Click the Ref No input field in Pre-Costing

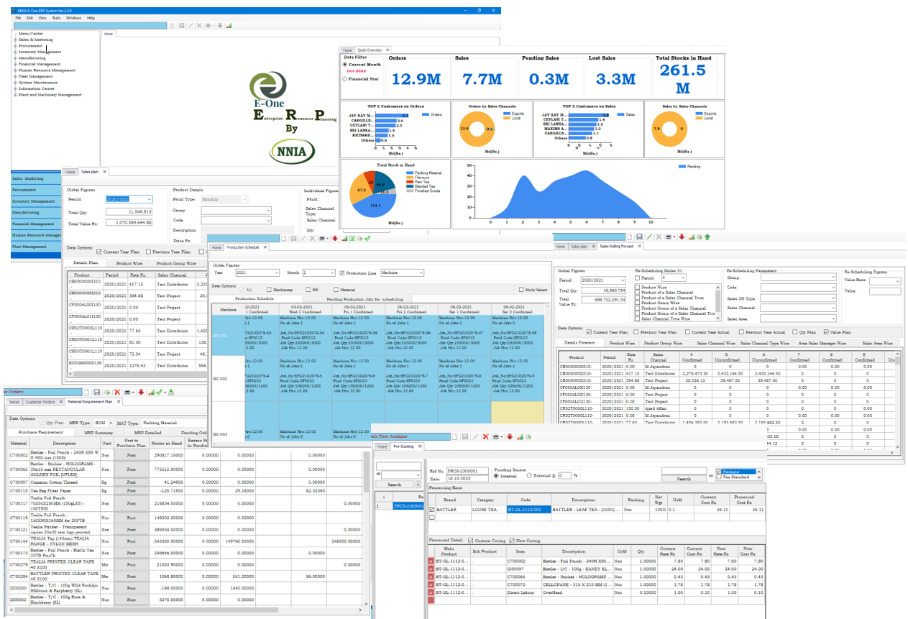[x=467, y=471]
